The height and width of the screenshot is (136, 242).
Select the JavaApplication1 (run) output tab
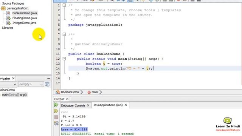pyautogui.click(x=108, y=105)
